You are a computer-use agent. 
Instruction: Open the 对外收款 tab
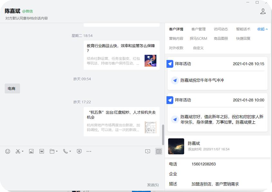pyautogui.click(x=176, y=48)
